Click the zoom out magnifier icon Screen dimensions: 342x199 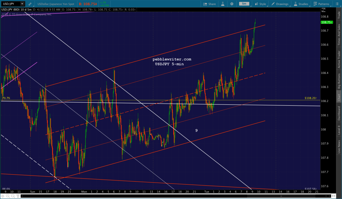(x=13, y=196)
